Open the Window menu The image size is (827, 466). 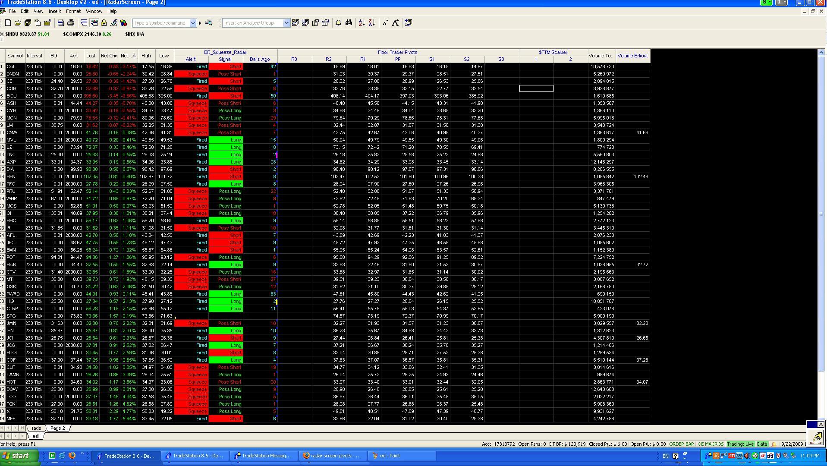tap(94, 11)
